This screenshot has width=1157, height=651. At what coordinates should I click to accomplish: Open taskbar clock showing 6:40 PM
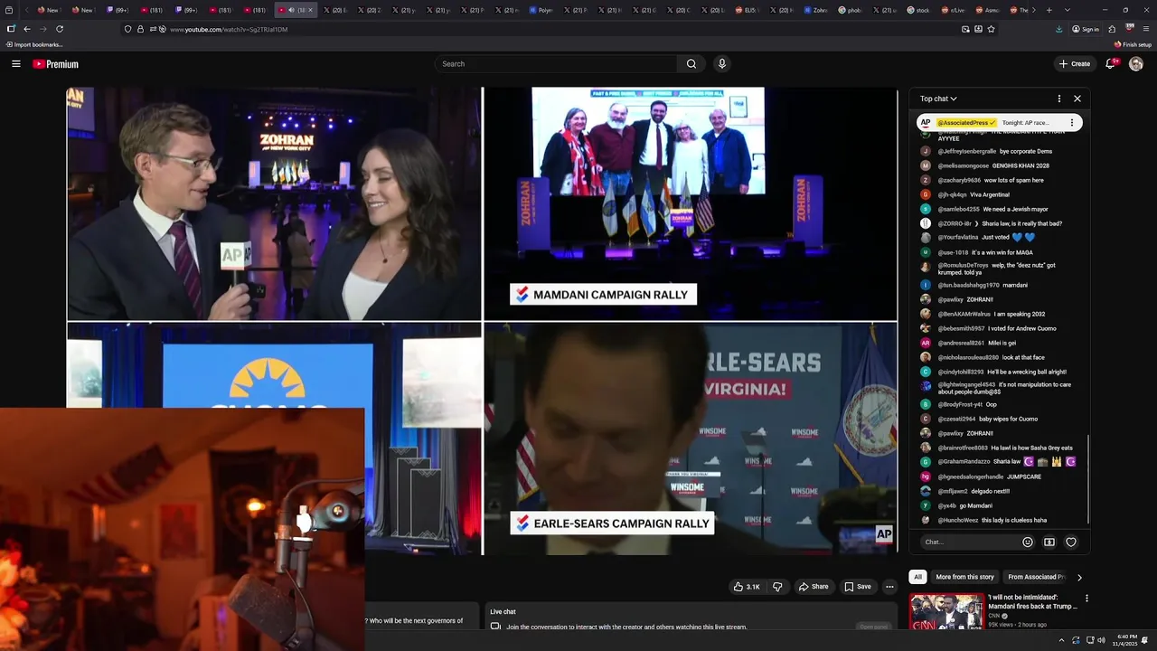[1127, 640]
